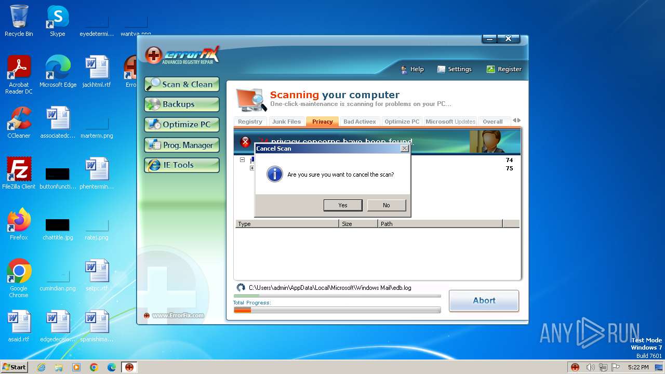
Task: Open the Windows Start menu
Action: (14, 367)
